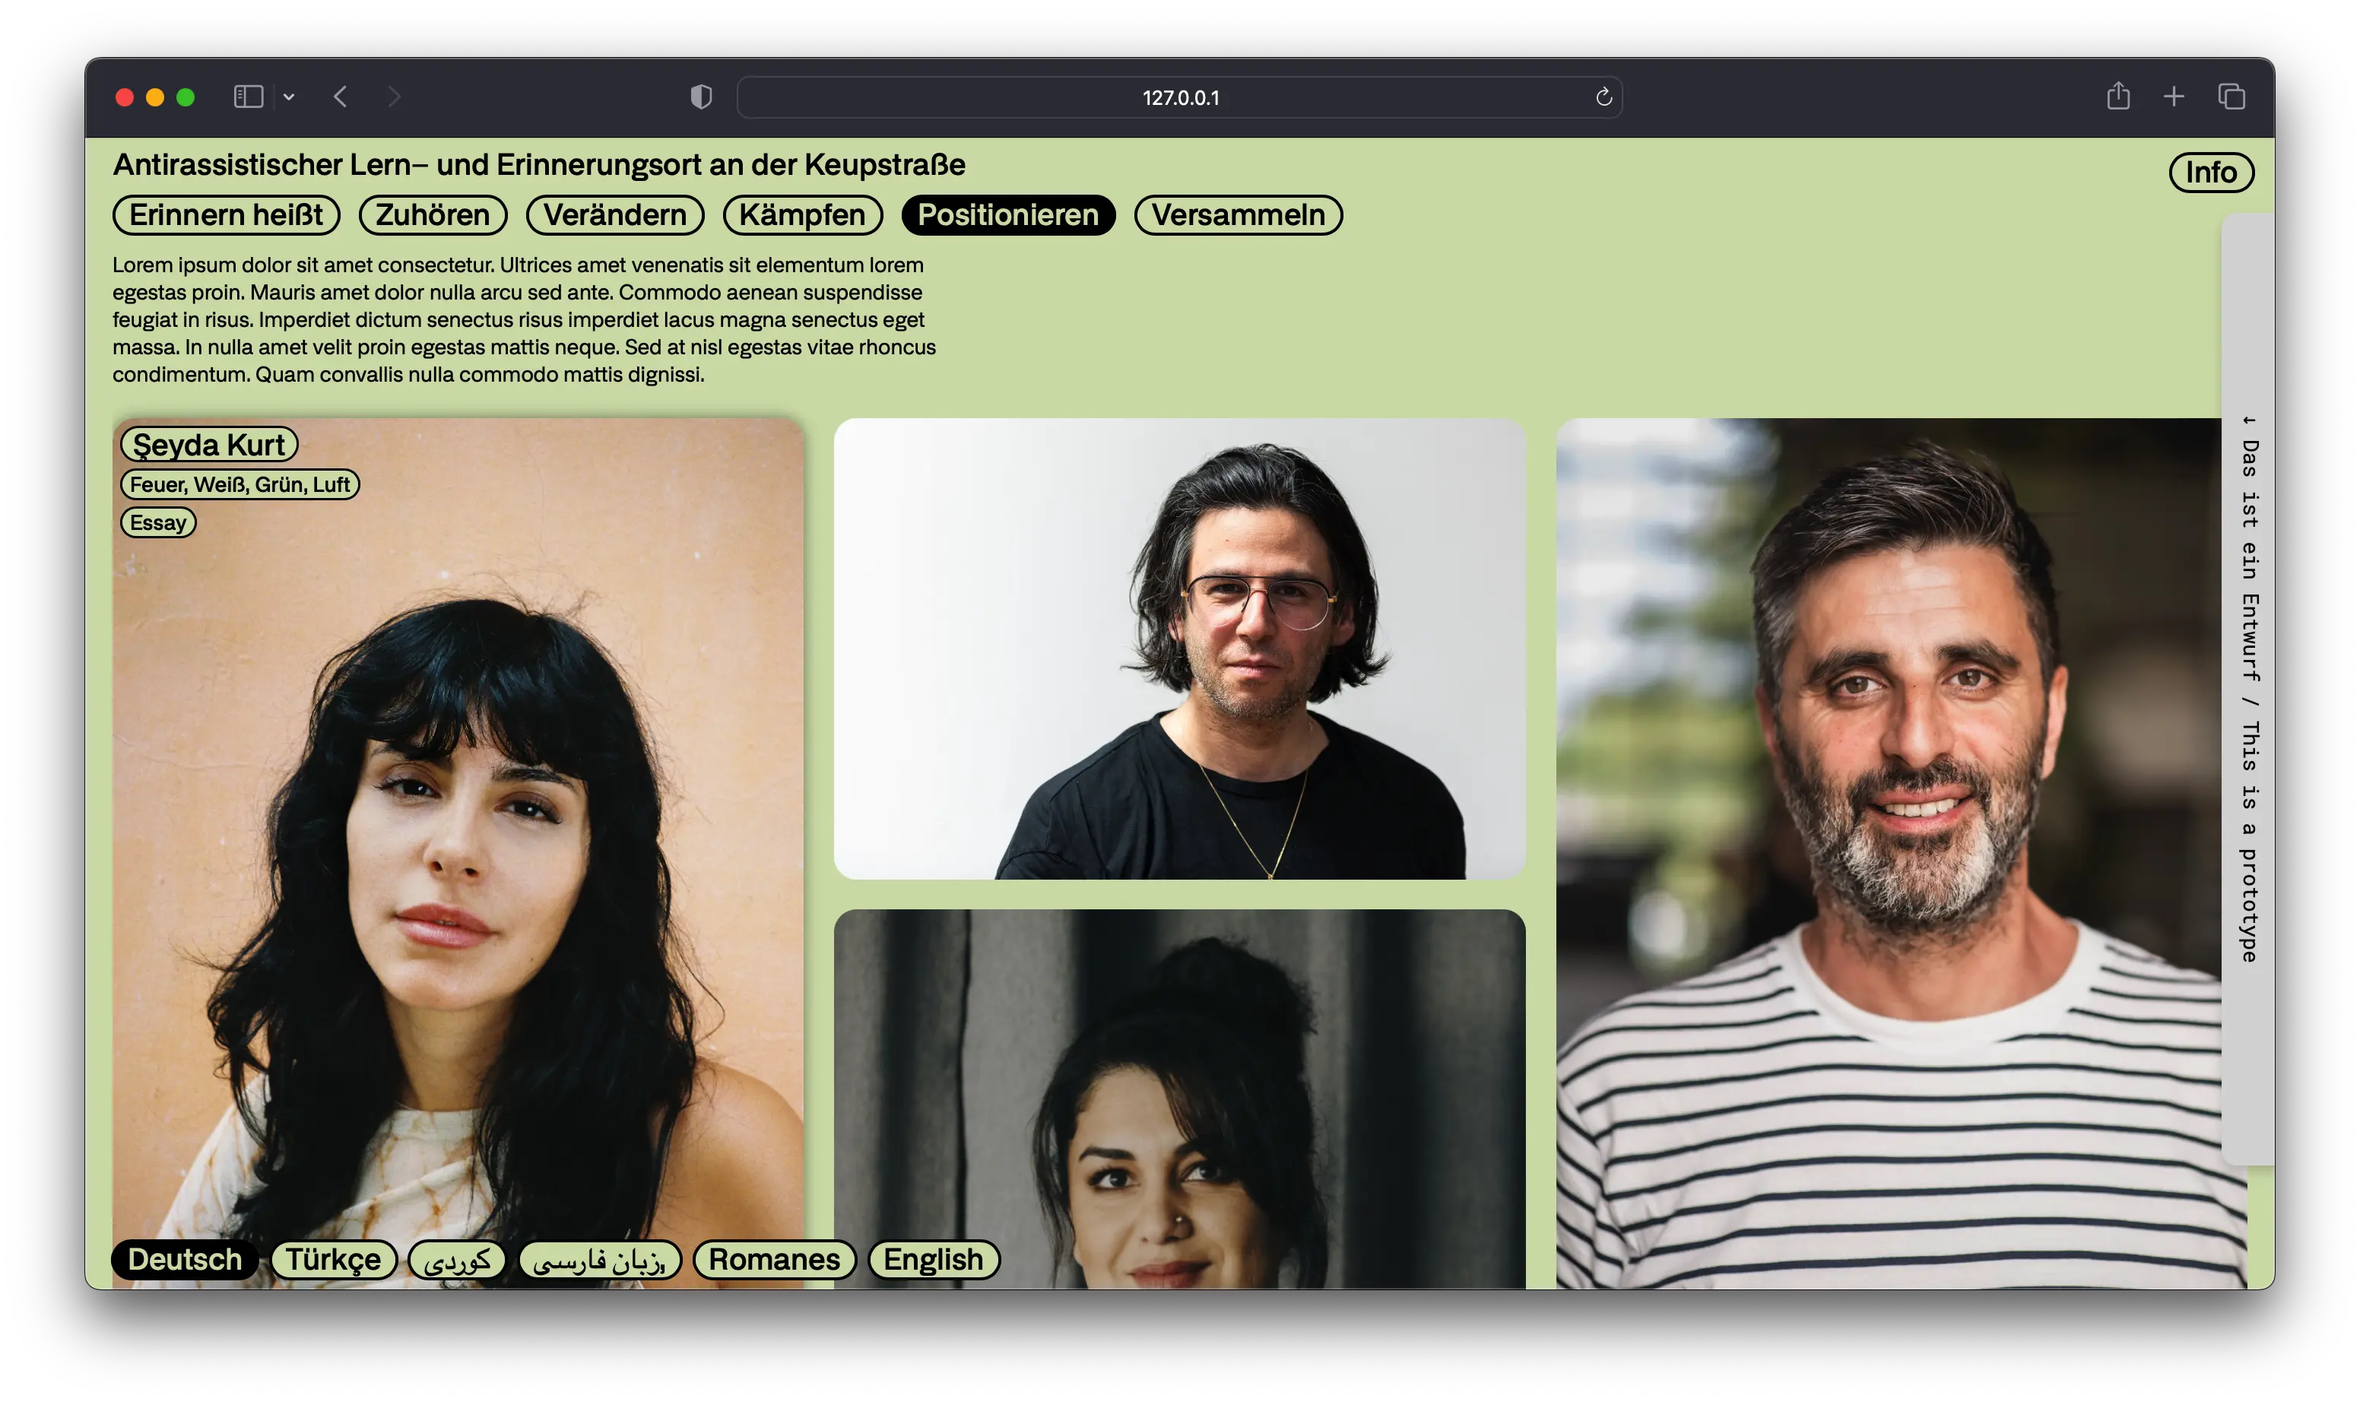Switch language to English
The width and height of the screenshot is (2360, 1402).
coord(934,1259)
